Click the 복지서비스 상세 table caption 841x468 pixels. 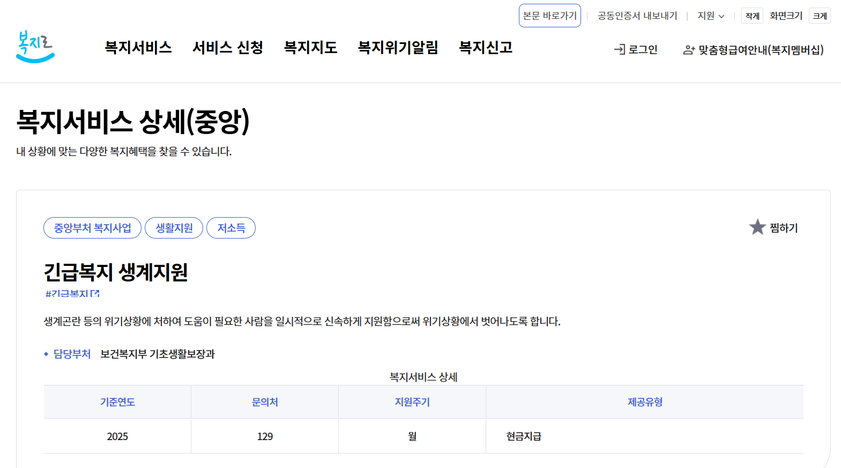coord(423,377)
